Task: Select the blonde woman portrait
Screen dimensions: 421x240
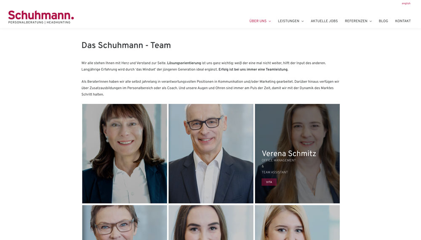Action: click(x=297, y=223)
